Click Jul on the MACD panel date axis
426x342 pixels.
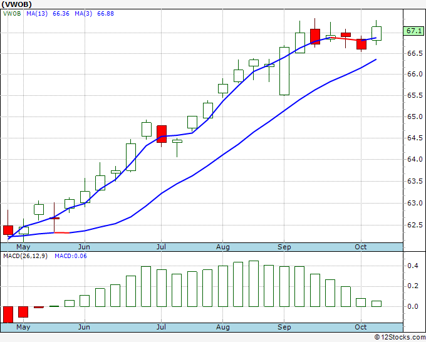pos(161,327)
